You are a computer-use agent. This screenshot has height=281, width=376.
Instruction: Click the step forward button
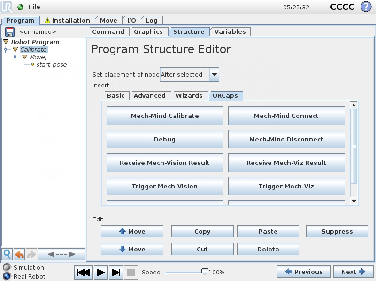point(116,272)
